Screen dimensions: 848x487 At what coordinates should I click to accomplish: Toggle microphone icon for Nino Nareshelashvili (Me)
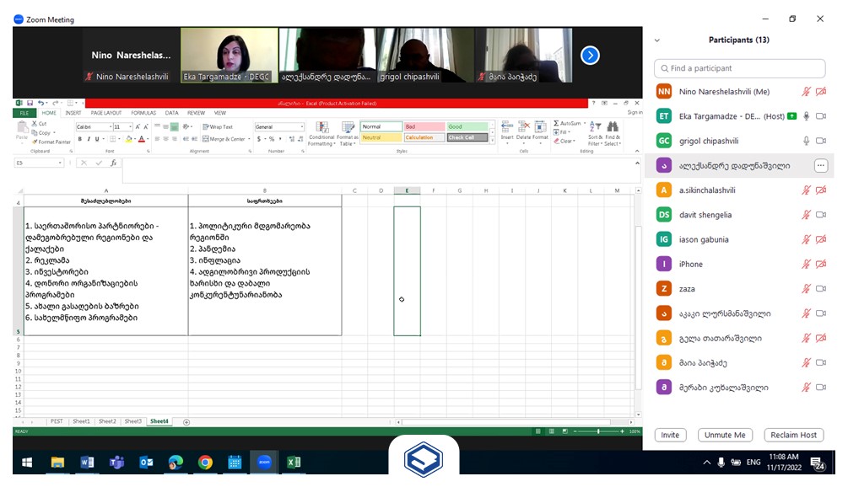pyautogui.click(x=806, y=92)
